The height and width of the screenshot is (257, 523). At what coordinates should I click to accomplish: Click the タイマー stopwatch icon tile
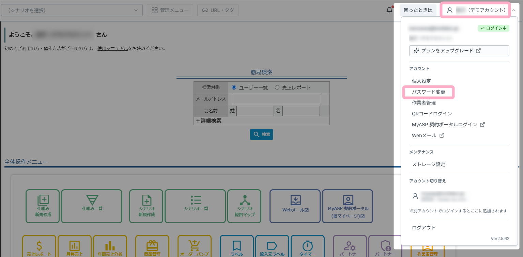[308, 246]
